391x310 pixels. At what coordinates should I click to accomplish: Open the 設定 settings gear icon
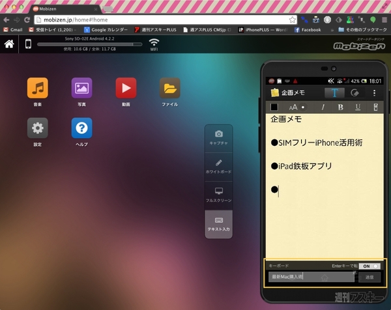37,128
